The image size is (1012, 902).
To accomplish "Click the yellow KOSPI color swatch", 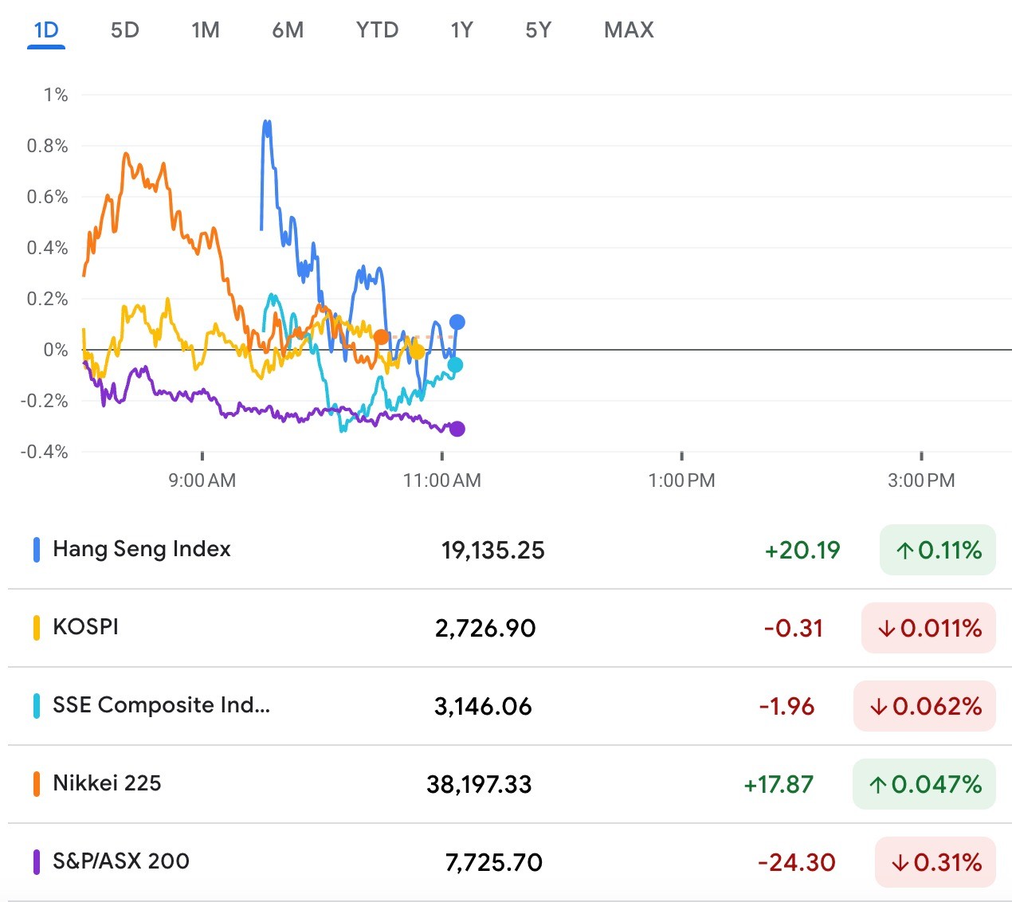I will [37, 628].
